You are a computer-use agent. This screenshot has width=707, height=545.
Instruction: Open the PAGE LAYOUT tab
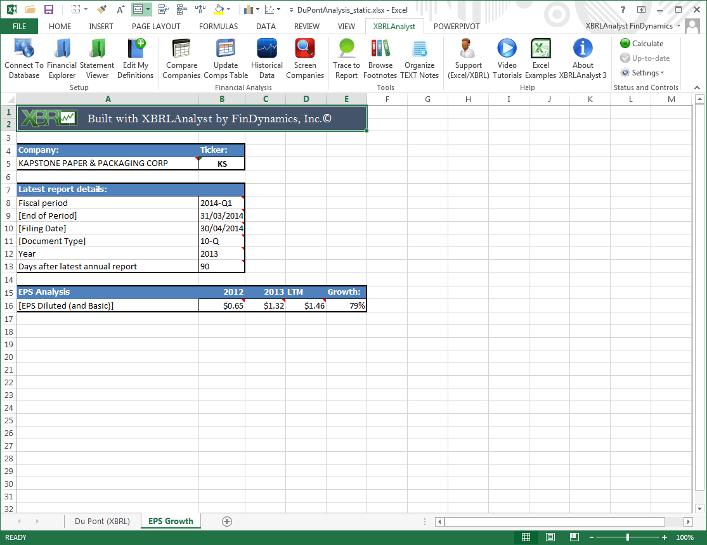tap(156, 26)
